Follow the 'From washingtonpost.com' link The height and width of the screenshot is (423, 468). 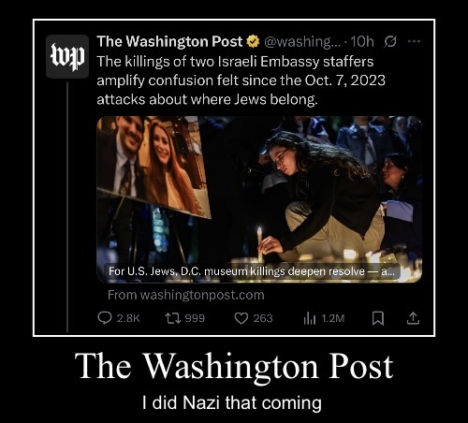coord(186,295)
